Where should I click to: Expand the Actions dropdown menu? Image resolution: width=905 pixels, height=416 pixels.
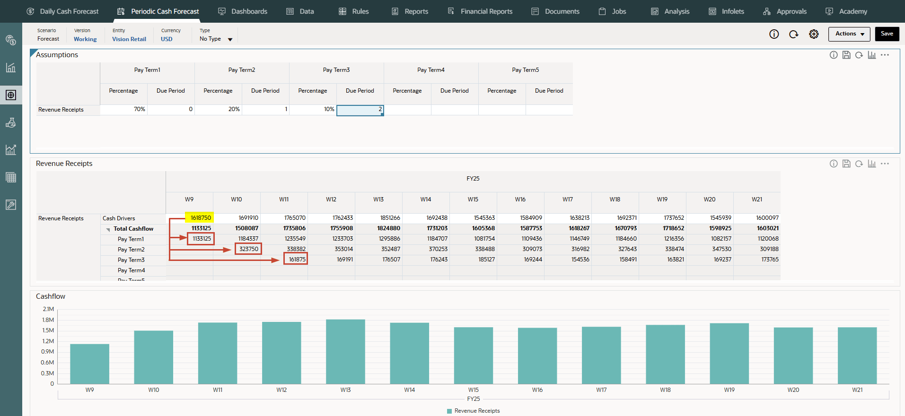coord(849,34)
